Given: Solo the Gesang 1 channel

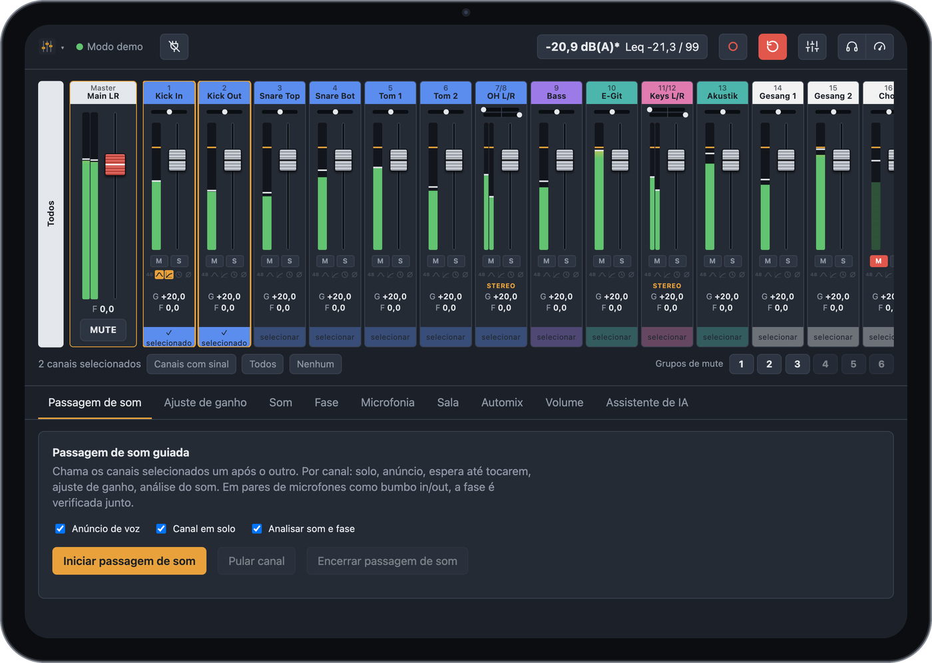Looking at the screenshot, I should pos(788,261).
